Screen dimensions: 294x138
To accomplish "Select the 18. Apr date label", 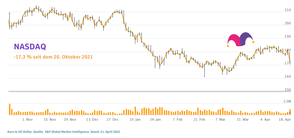I will coord(285,119).
